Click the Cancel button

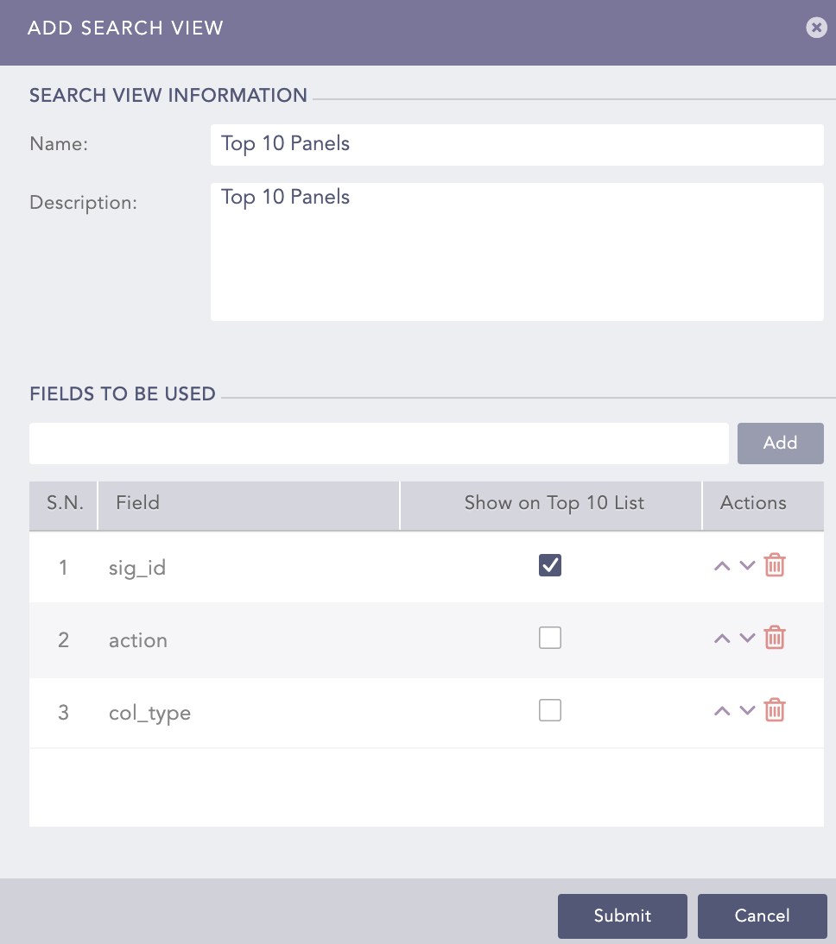(762, 916)
